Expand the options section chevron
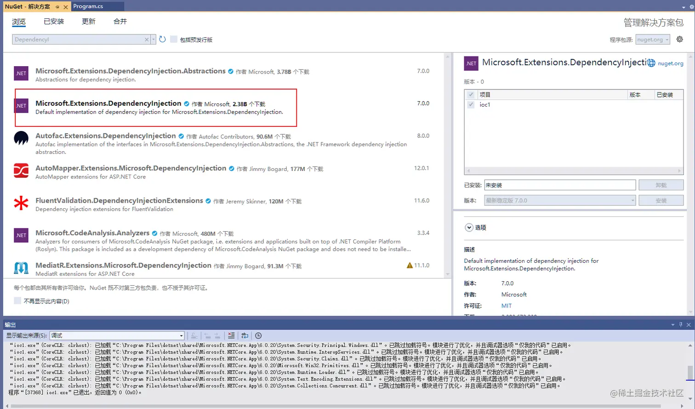 (469, 227)
